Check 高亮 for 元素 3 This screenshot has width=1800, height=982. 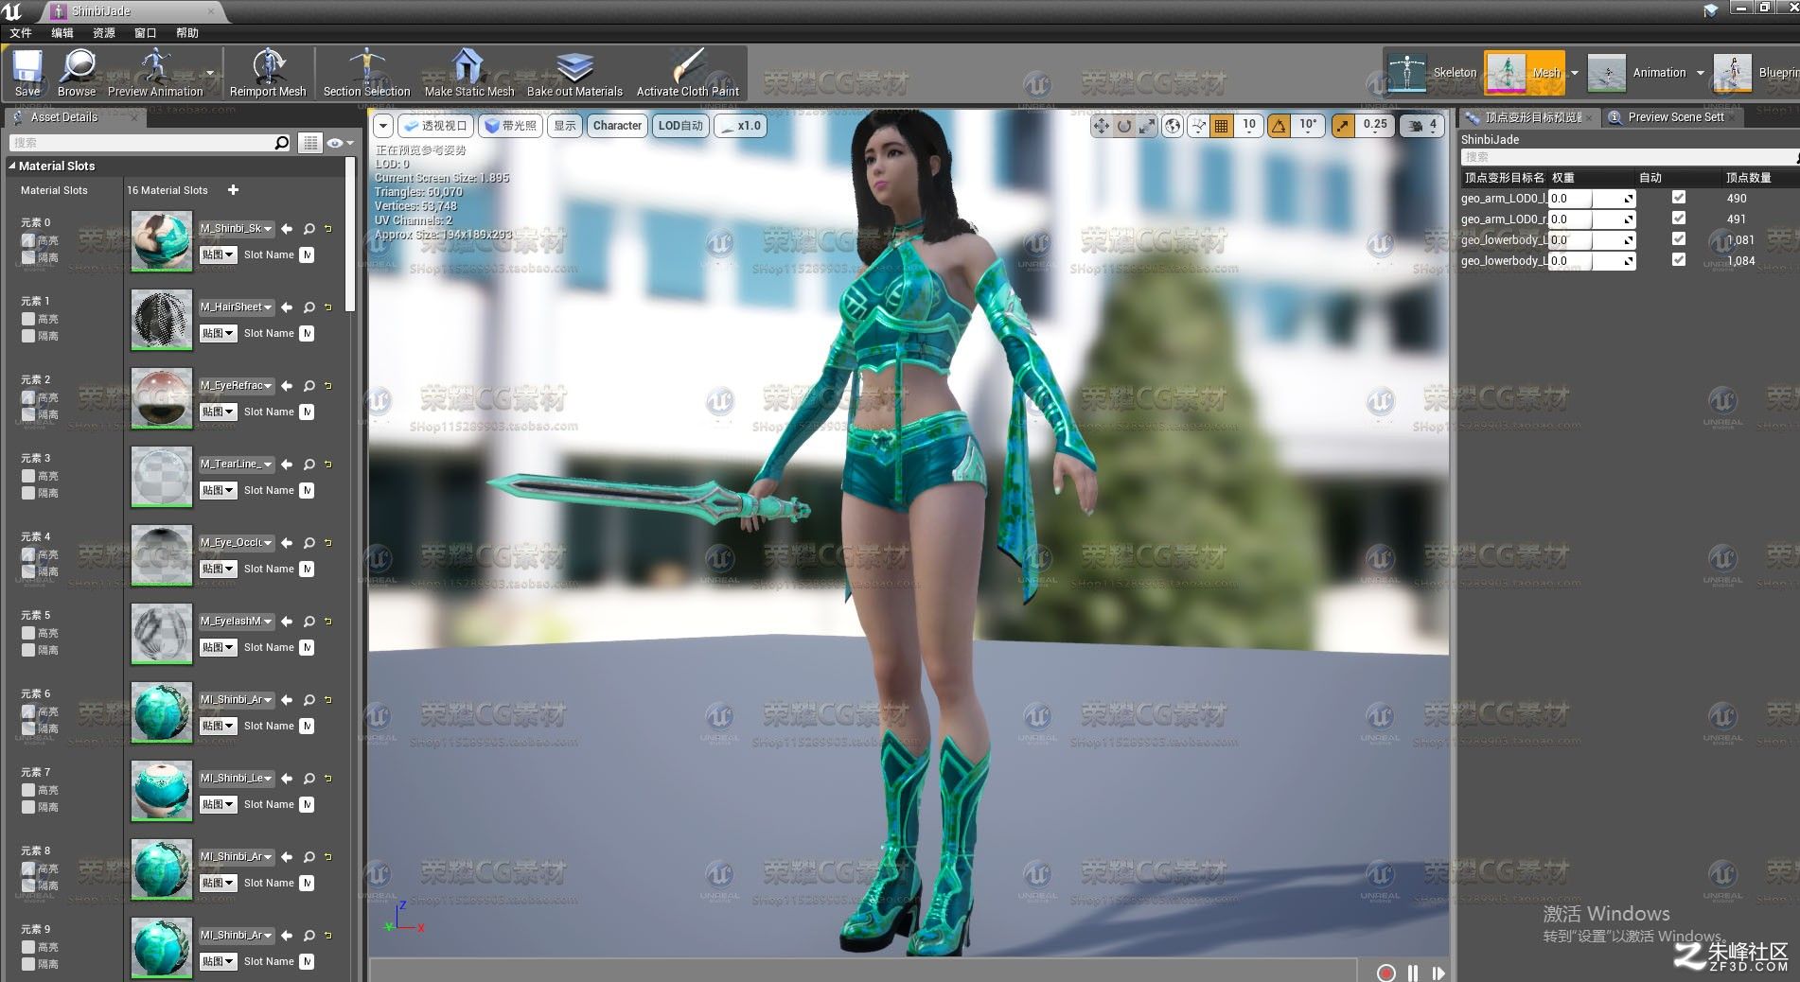28,476
